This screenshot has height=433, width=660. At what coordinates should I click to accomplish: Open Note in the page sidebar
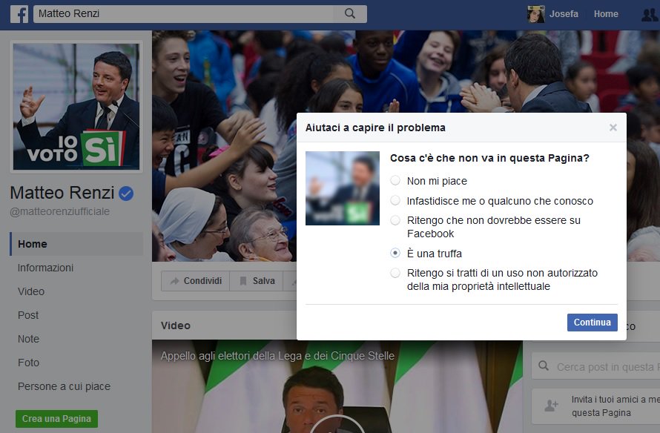29,339
